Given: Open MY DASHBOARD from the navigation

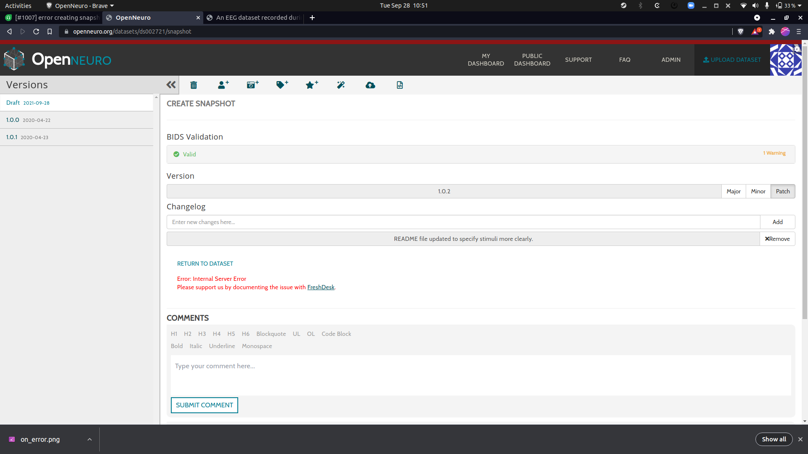Looking at the screenshot, I should coord(486,60).
